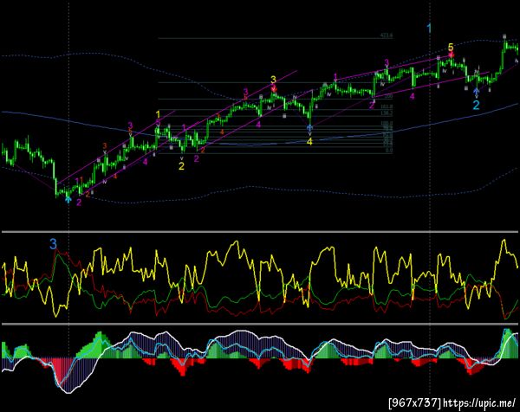Screen dimensions: 520x412
Task: Click the magenta 2 label beside the lowest blue arrow
Action: point(79,202)
